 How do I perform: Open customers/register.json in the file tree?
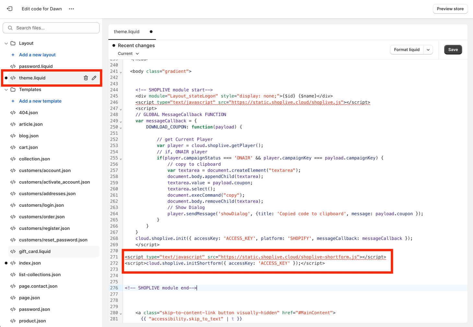click(x=44, y=228)
